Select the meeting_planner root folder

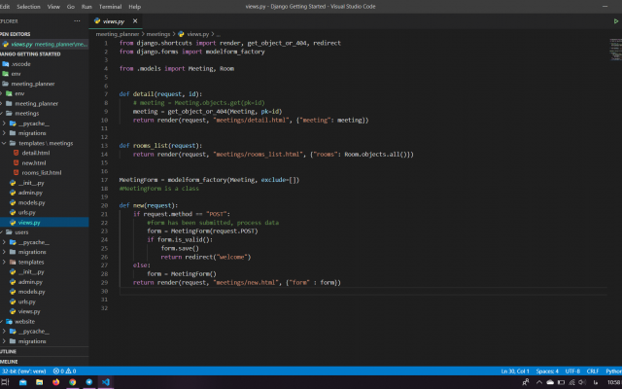33,84
